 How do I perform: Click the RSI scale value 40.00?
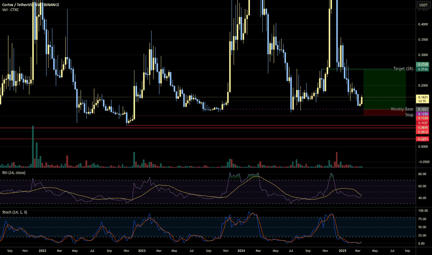point(422,198)
